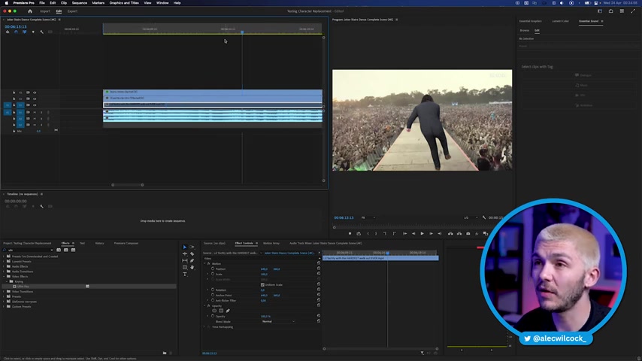Click Export Frame camera icon
Screen dimensions: 642x361
coord(468,234)
